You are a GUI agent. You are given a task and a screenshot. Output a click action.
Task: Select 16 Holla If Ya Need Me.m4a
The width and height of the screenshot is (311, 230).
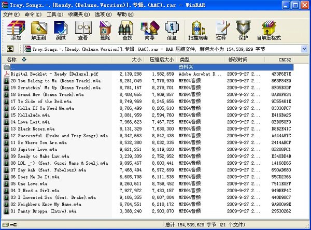[x=43, y=108]
